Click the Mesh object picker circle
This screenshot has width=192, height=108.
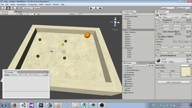point(191,34)
